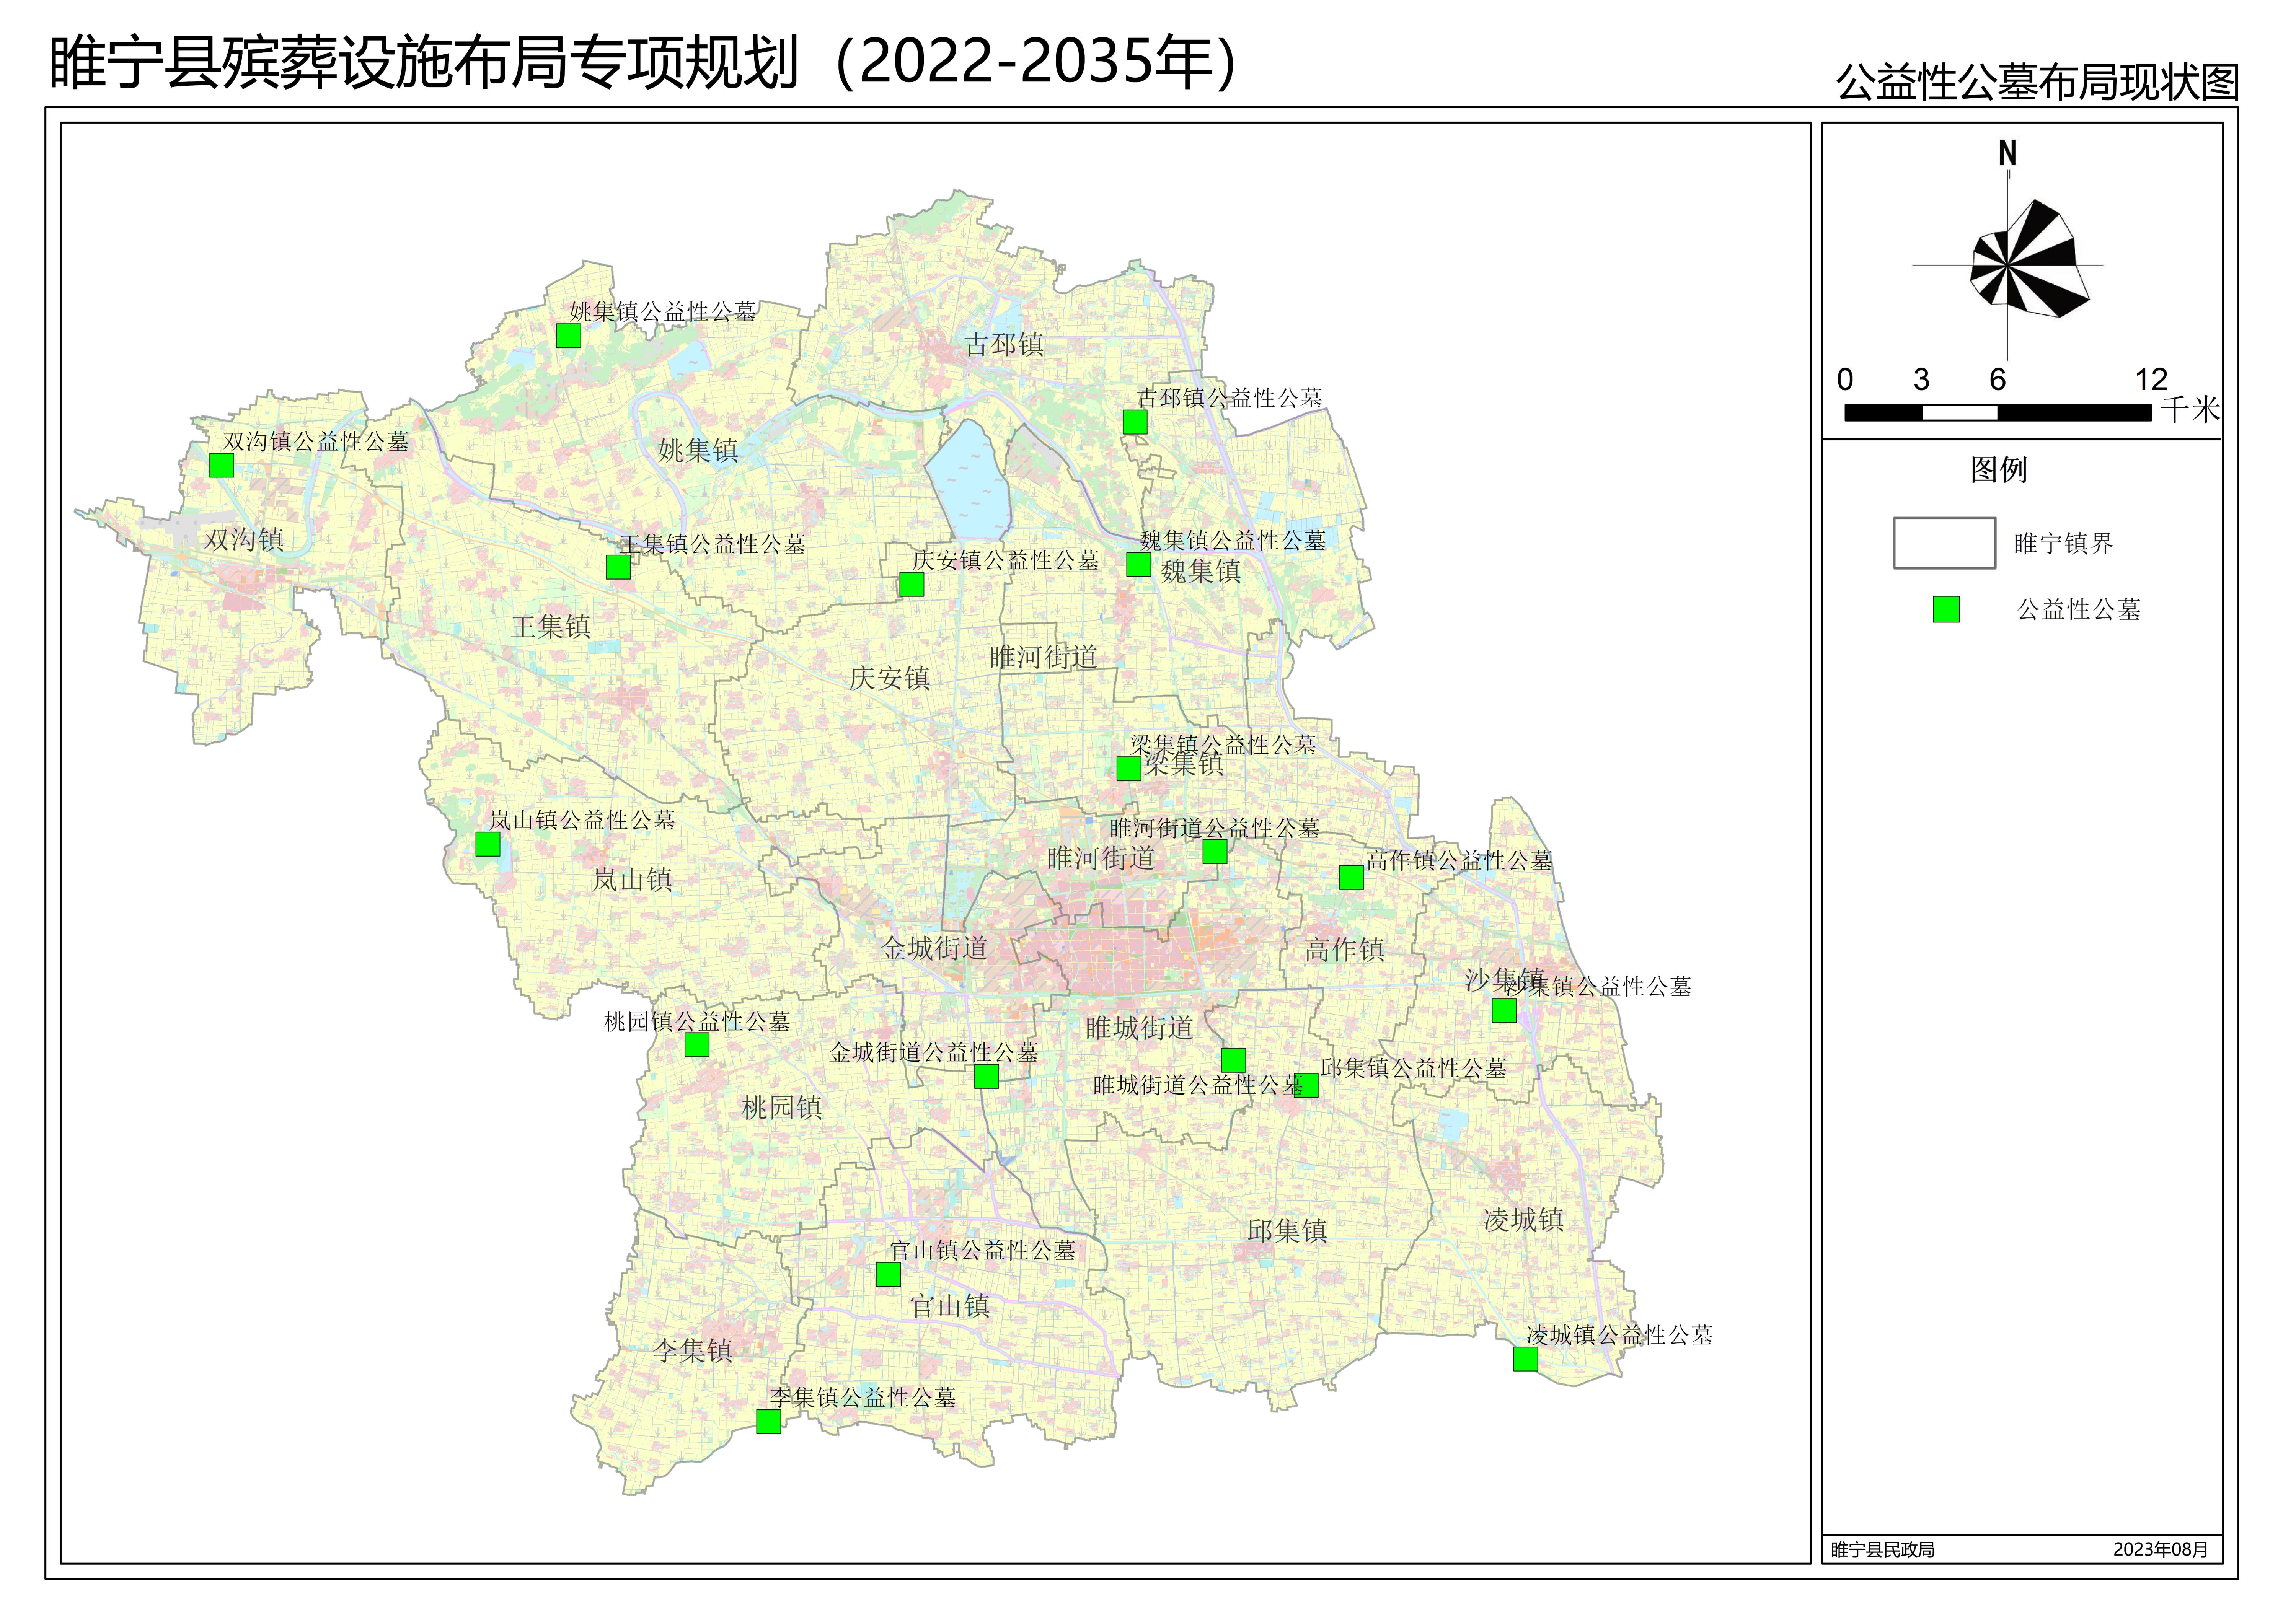Screen dimensions: 2296x1624
Task: Click the 睢城街道 district label
Action: pyautogui.click(x=1139, y=1028)
